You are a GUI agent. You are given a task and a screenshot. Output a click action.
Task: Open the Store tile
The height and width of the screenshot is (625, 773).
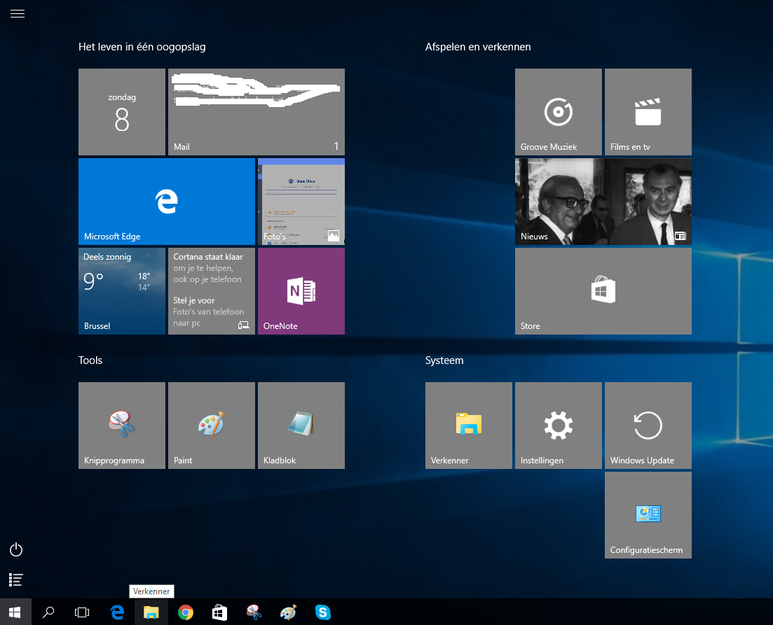(603, 291)
